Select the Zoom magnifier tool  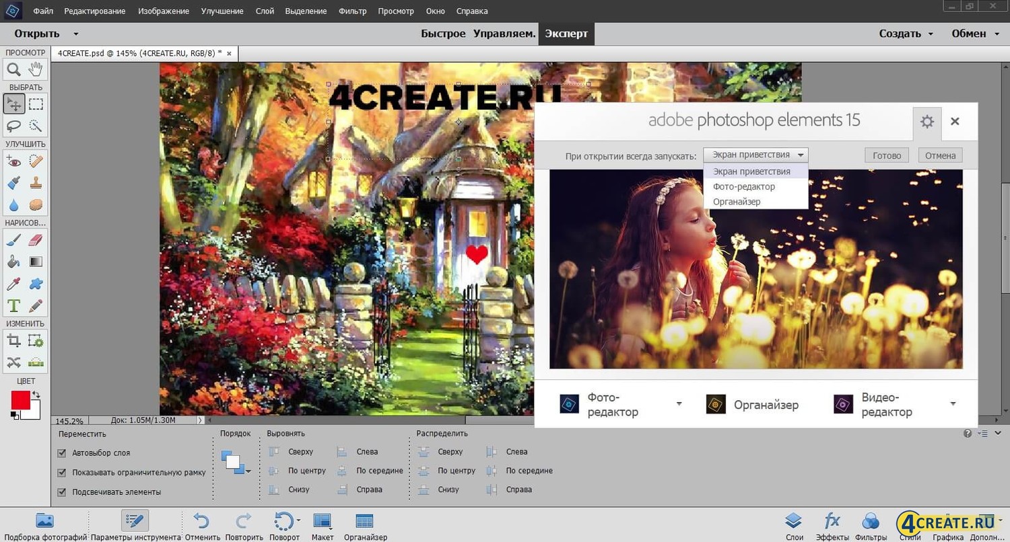(14, 69)
